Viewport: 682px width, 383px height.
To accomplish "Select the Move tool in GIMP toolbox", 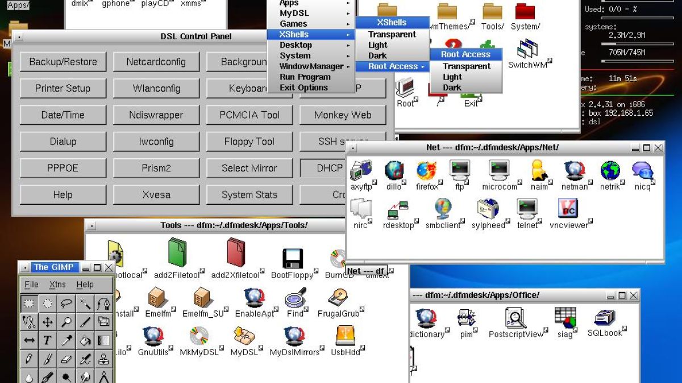I will point(48,322).
